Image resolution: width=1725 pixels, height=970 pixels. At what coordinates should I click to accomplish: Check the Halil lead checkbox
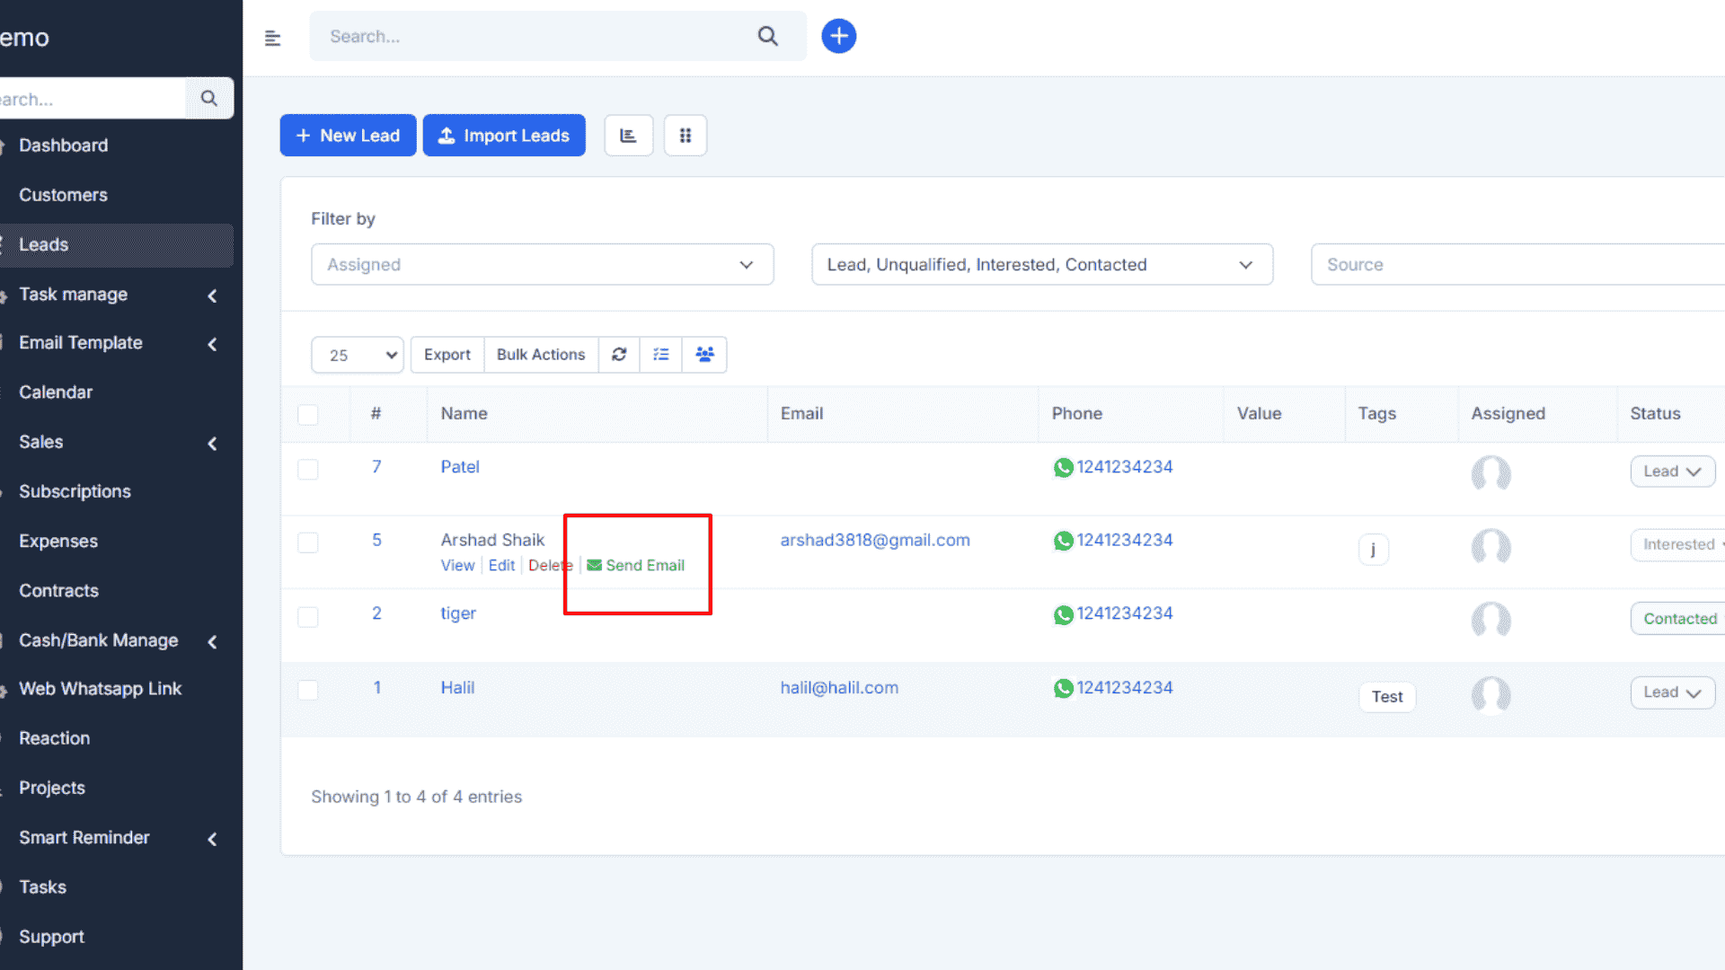coord(308,690)
